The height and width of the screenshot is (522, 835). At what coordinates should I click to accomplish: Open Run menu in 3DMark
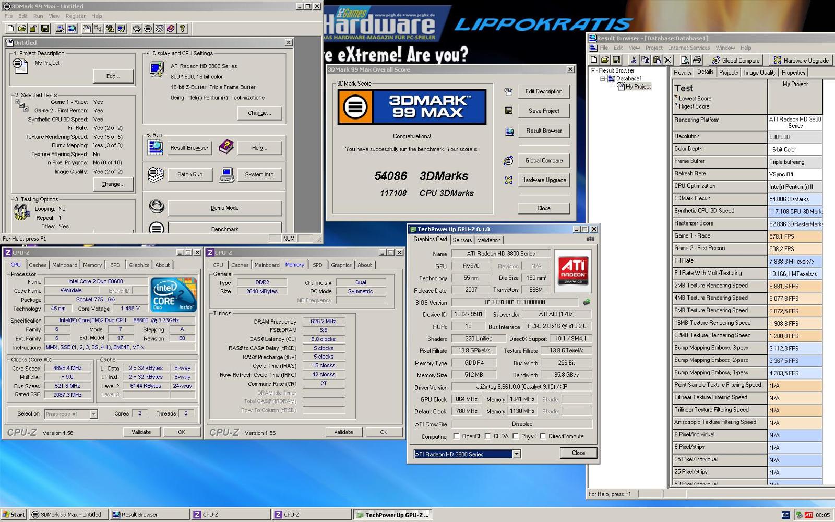pos(38,16)
